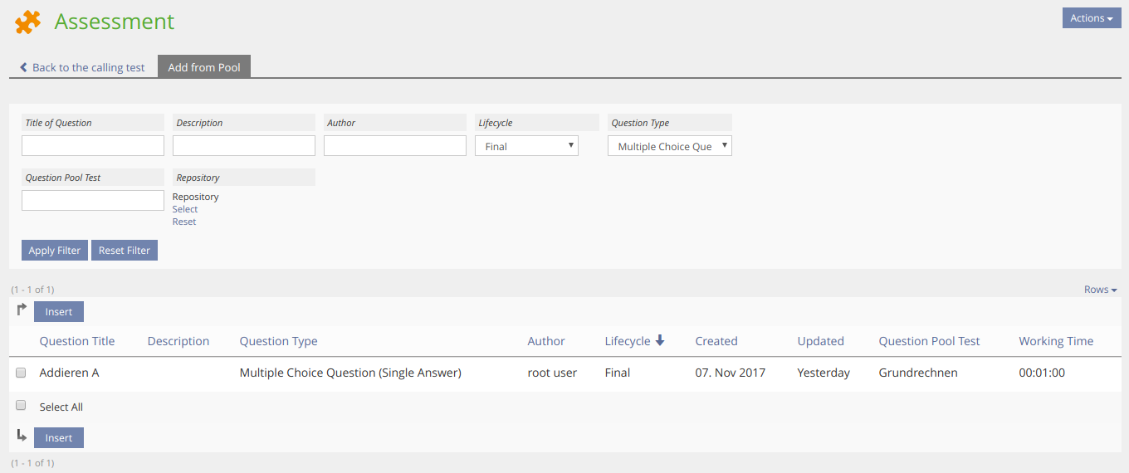Screen dimensions: 1129x473
Task: Open the Rows selection dropdown
Action: click(x=1100, y=290)
